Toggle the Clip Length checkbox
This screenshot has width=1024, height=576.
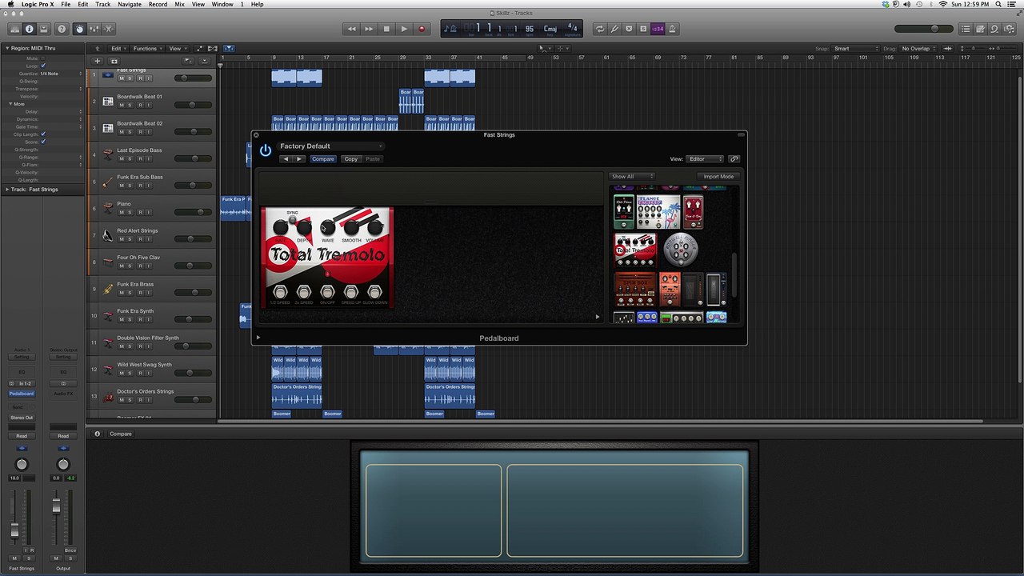point(43,134)
